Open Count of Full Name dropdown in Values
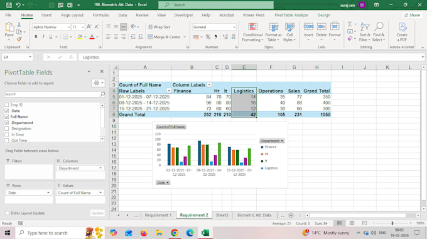This screenshot has height=239, width=427. point(100,193)
